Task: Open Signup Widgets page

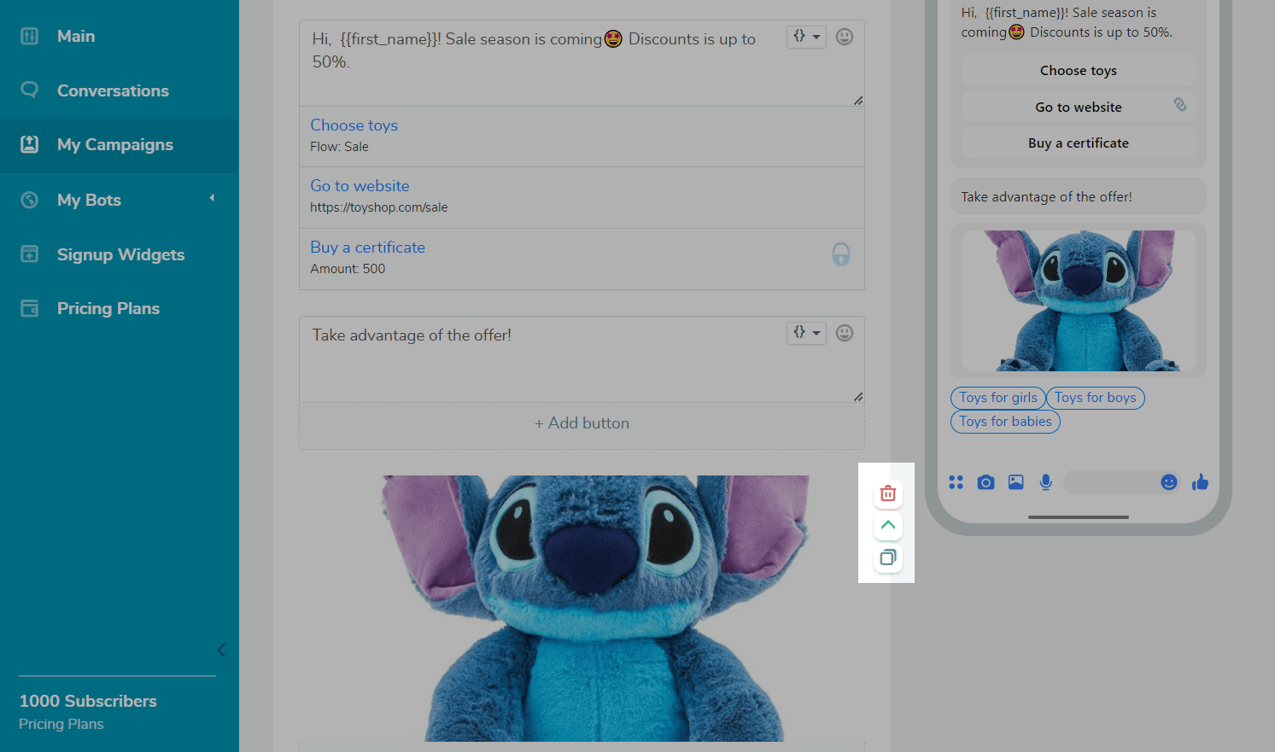Action: coord(120,254)
